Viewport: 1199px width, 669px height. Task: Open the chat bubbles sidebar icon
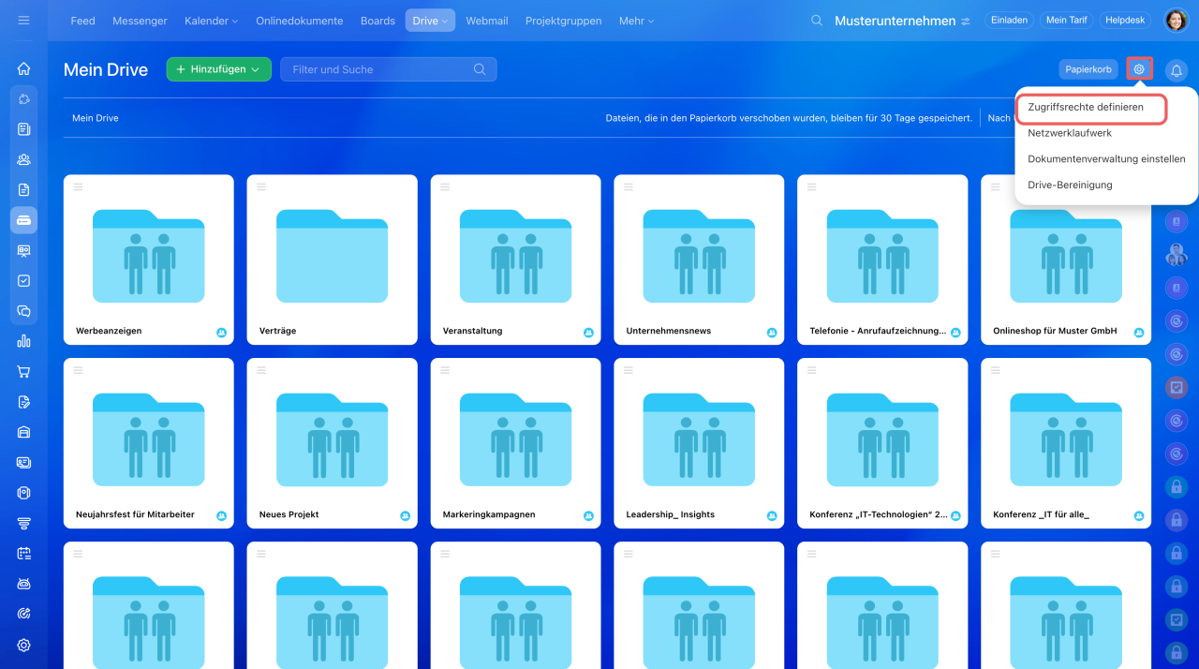23,311
